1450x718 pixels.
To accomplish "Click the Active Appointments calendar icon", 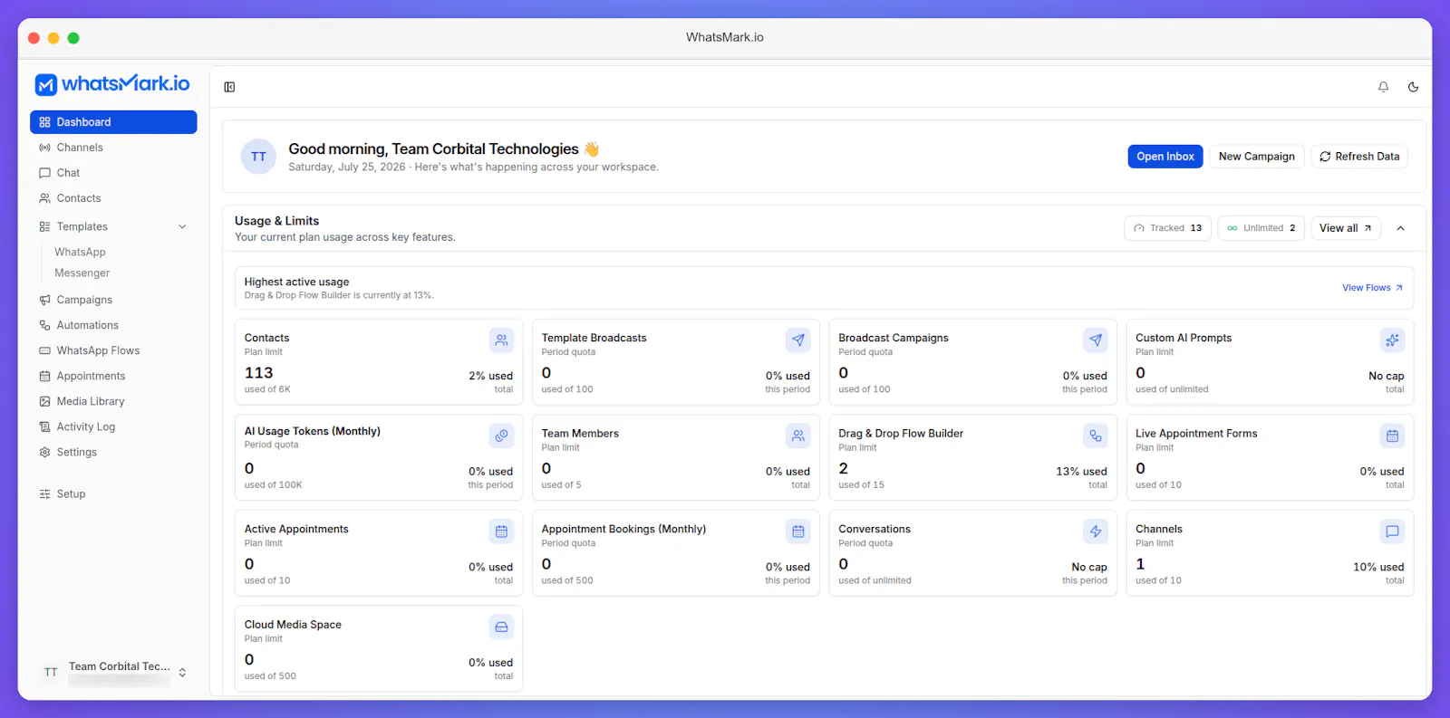I will coord(501,531).
